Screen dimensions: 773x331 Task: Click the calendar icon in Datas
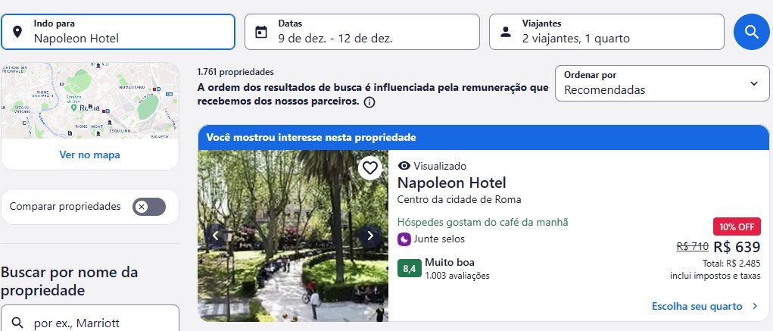point(260,32)
